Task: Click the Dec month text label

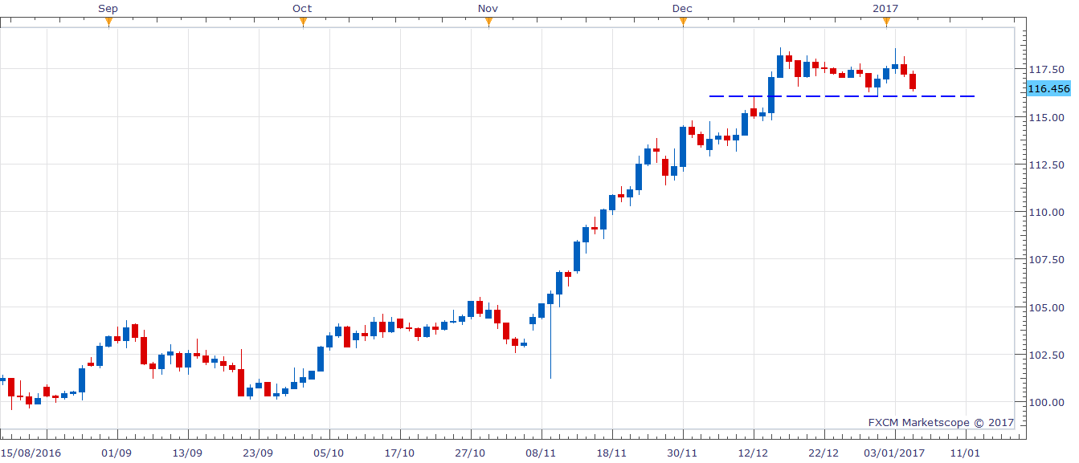Action: click(682, 8)
